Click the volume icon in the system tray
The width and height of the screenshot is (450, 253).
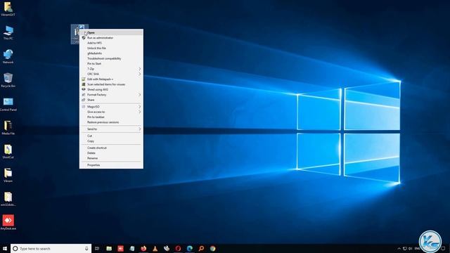coord(411,248)
